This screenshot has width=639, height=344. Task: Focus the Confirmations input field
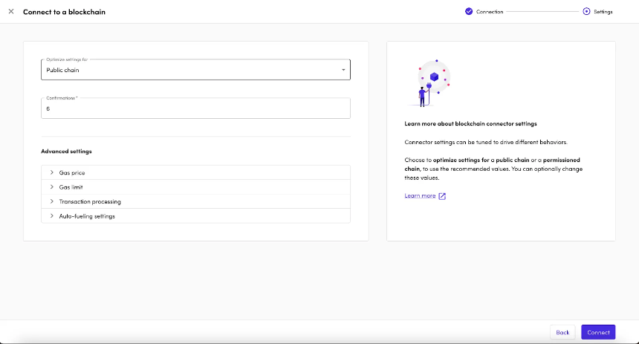(195, 108)
